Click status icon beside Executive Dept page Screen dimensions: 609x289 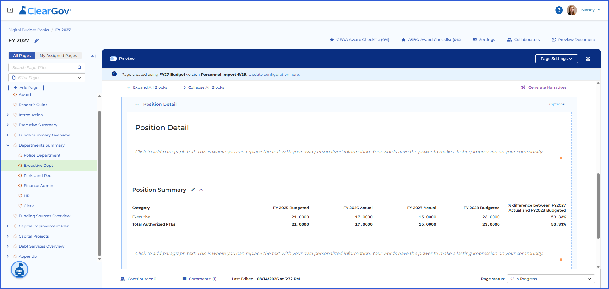pyautogui.click(x=20, y=166)
